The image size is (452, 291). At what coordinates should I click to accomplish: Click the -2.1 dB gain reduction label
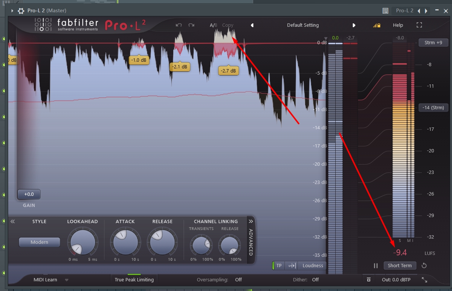(180, 67)
